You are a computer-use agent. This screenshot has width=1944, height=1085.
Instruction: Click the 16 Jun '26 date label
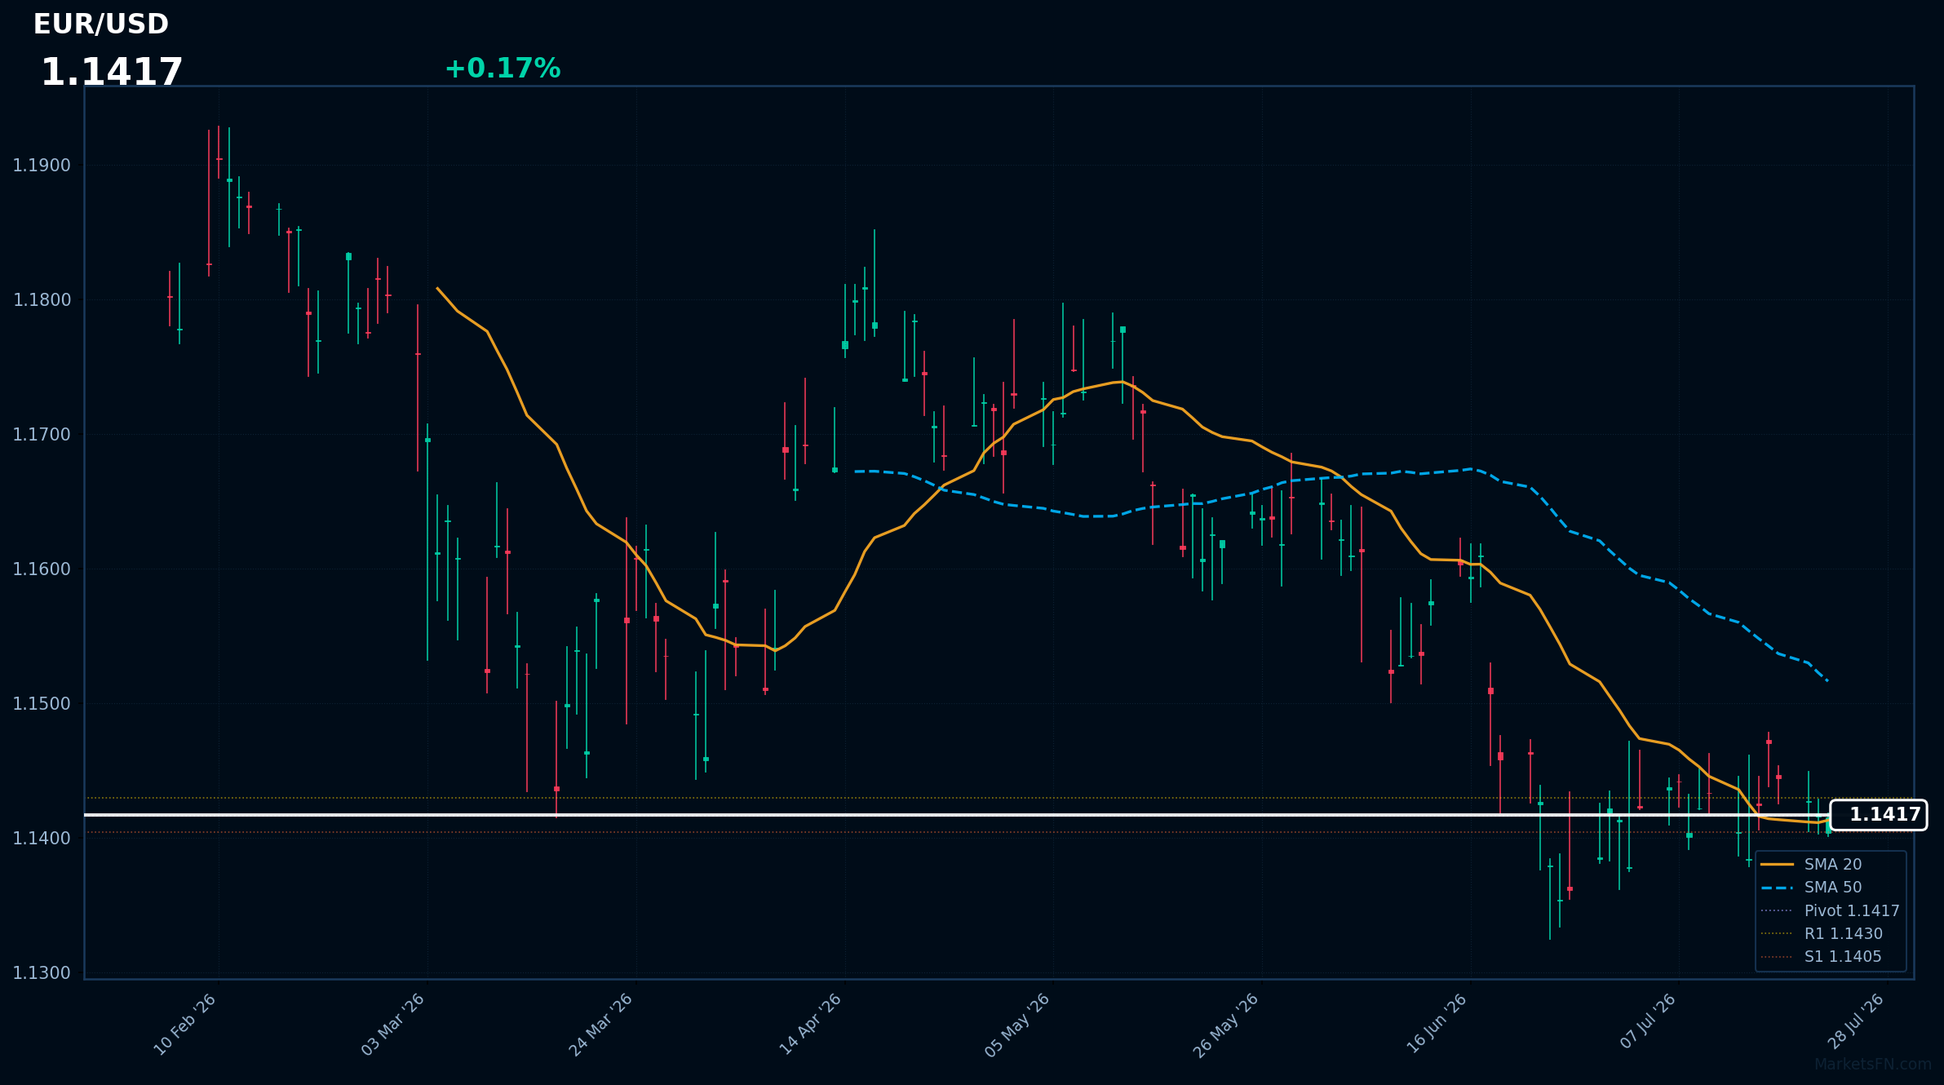tap(1437, 1025)
